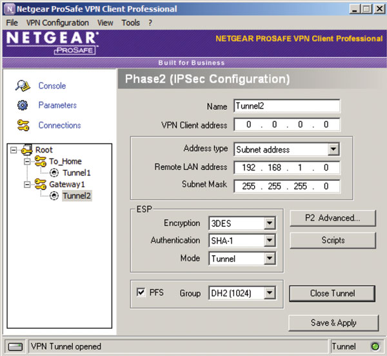Open the Tools menu
The height and width of the screenshot is (356, 387).
[130, 23]
